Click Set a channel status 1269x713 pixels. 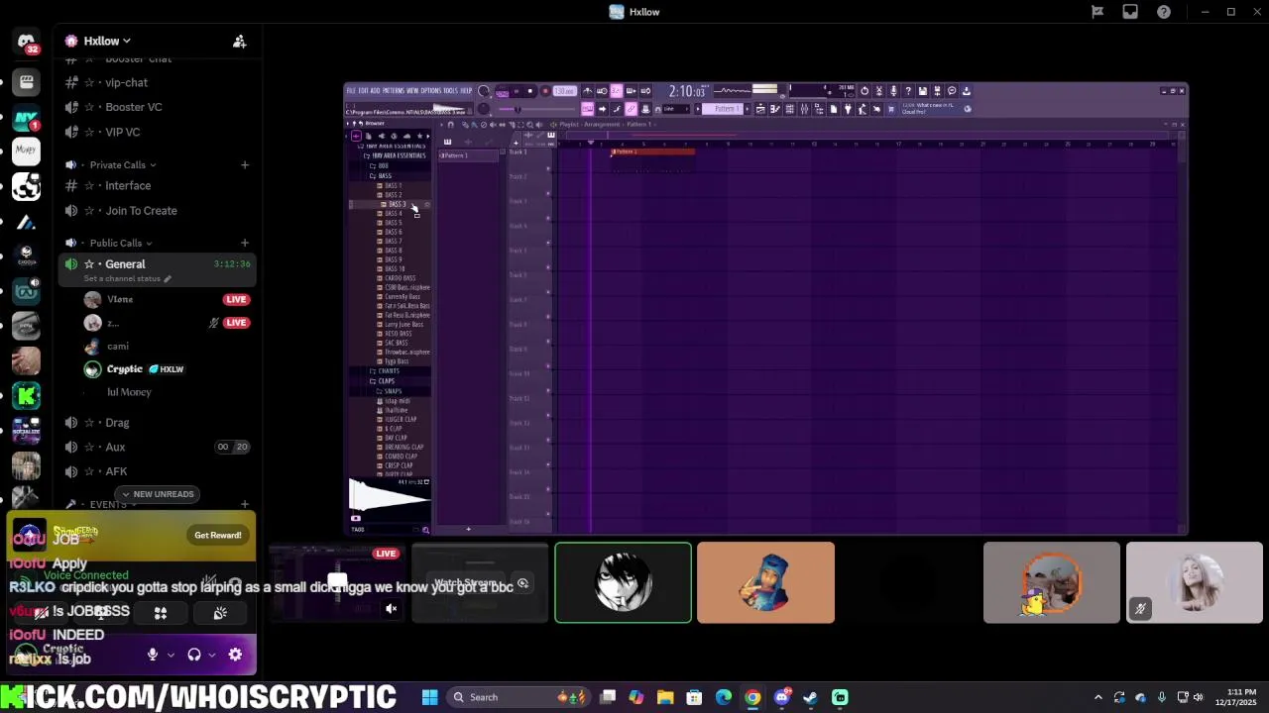[x=128, y=278]
